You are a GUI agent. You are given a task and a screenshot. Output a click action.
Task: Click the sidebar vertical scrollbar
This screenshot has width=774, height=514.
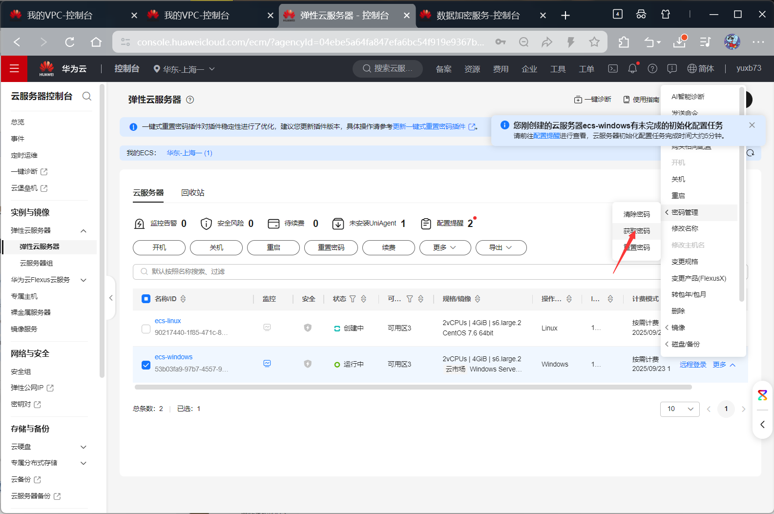[x=102, y=232]
